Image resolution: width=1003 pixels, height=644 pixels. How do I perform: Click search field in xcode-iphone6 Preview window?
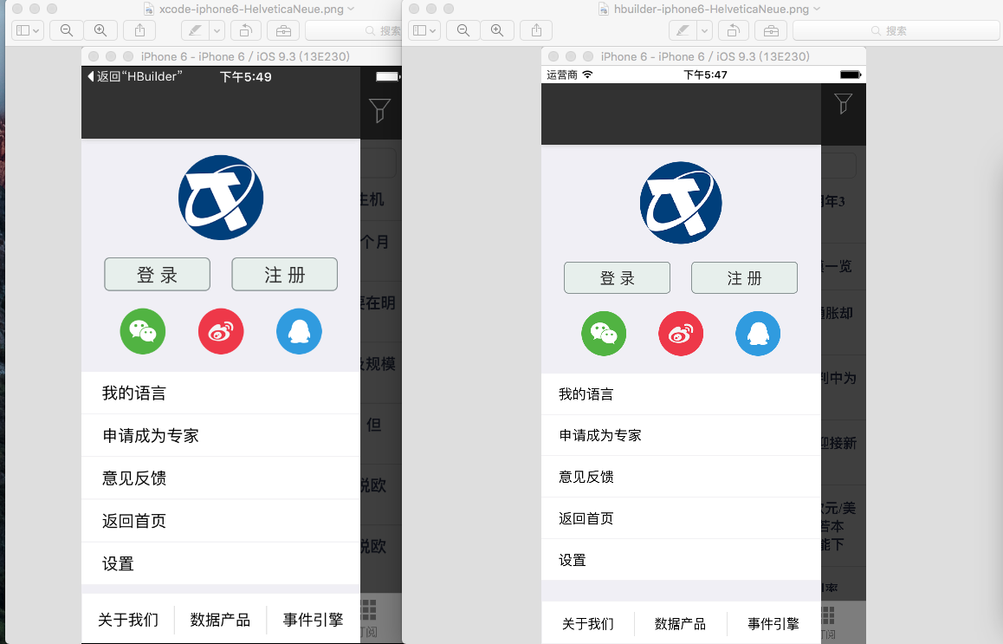[x=353, y=30]
